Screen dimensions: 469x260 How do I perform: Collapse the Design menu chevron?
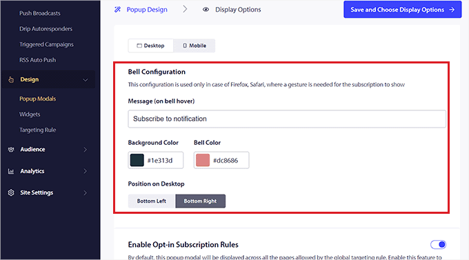[86, 80]
